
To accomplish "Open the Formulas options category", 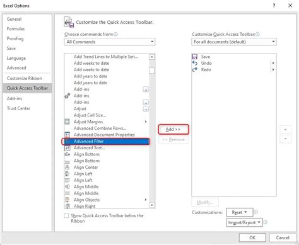I will [x=16, y=29].
